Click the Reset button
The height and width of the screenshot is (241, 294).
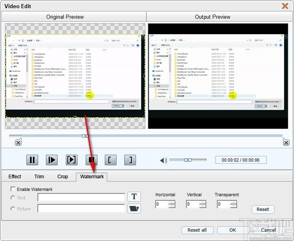pyautogui.click(x=263, y=209)
